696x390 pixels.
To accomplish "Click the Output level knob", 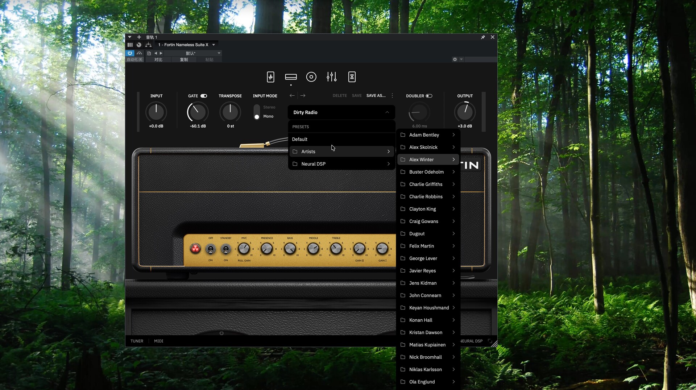I will (x=465, y=112).
